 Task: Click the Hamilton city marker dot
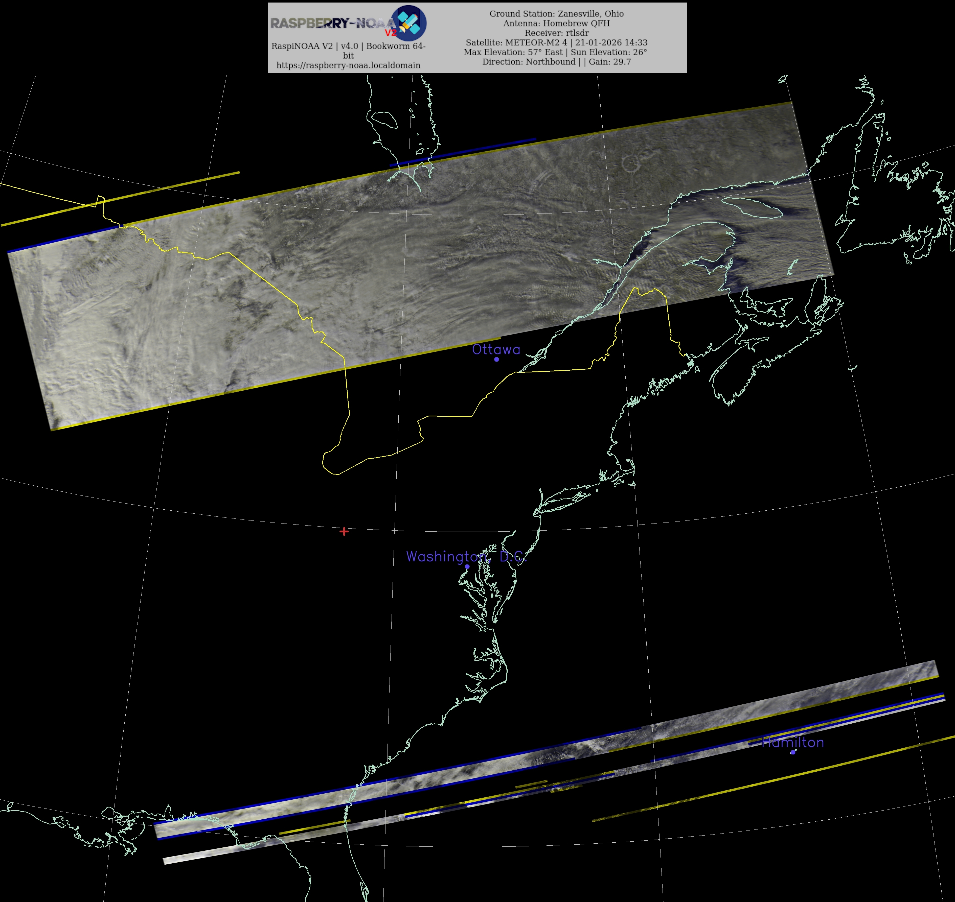pos(793,752)
